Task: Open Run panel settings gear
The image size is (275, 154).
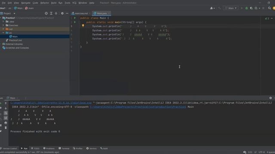Action: (x=270, y=98)
